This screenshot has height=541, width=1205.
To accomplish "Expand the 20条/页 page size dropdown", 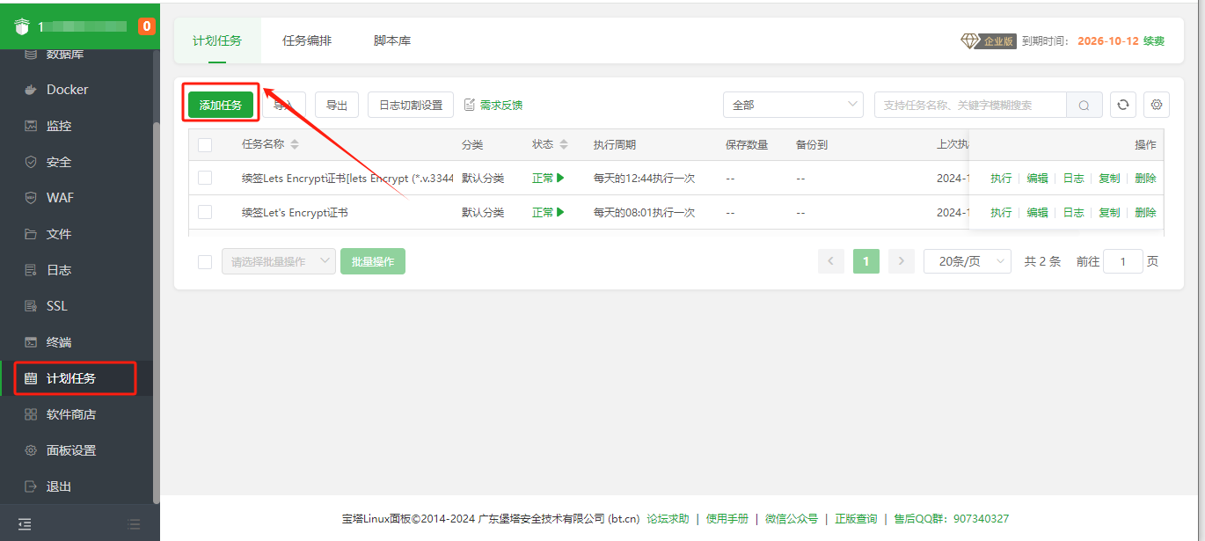I will click(x=967, y=261).
